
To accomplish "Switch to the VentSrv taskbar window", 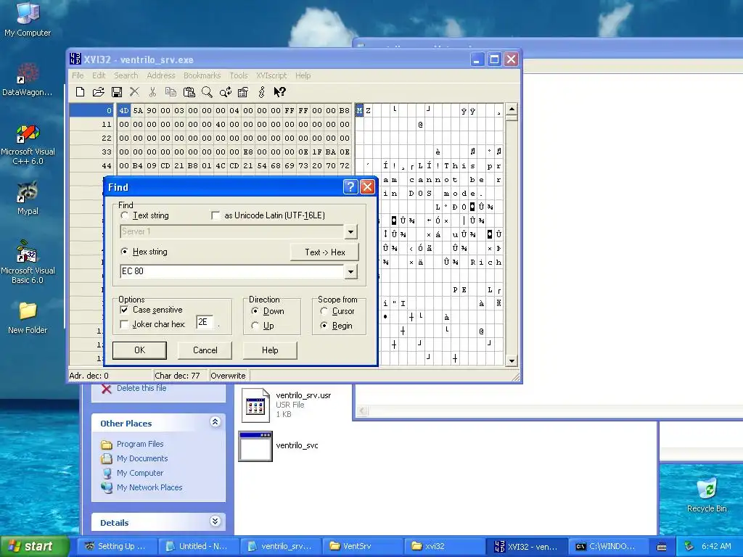I will 362,547.
